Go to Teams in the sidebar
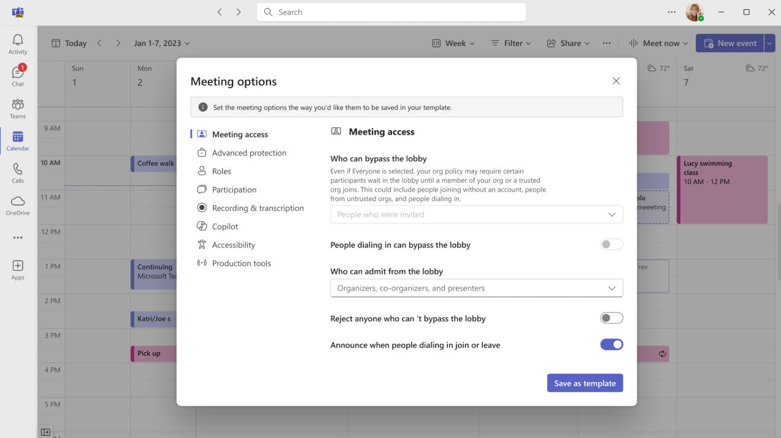 (x=18, y=108)
